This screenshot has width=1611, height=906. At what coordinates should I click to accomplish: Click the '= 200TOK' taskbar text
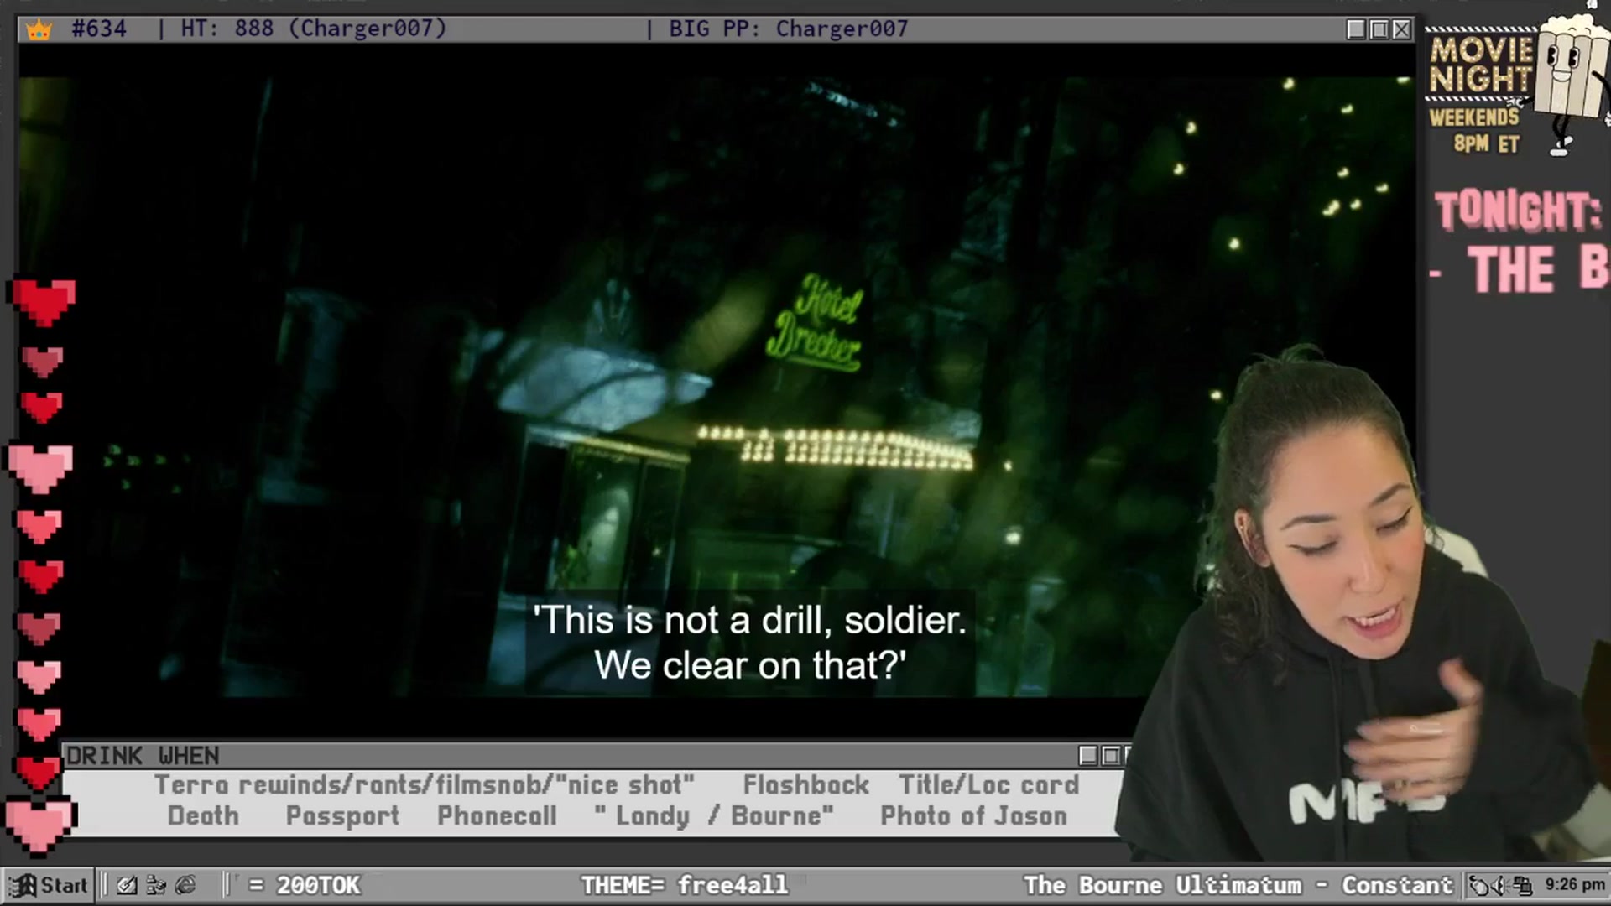pyautogui.click(x=305, y=885)
